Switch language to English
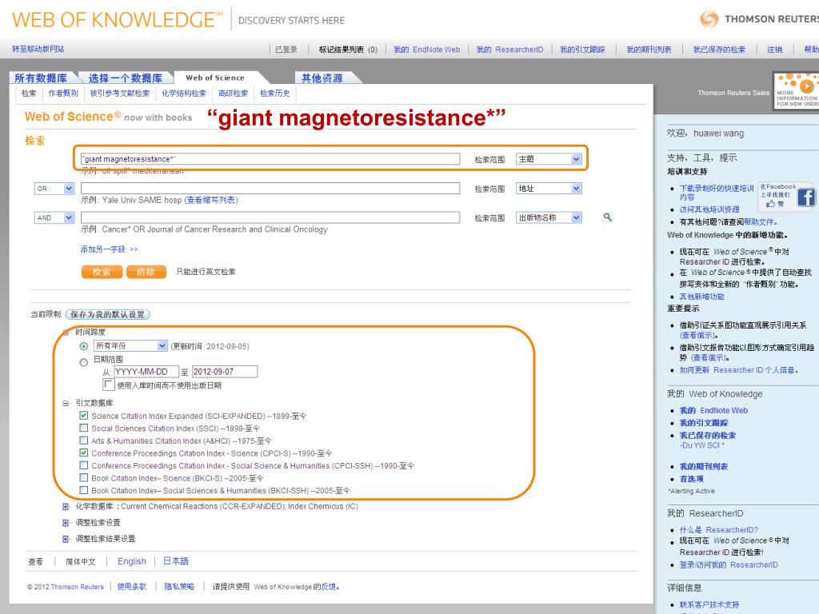 (132, 561)
